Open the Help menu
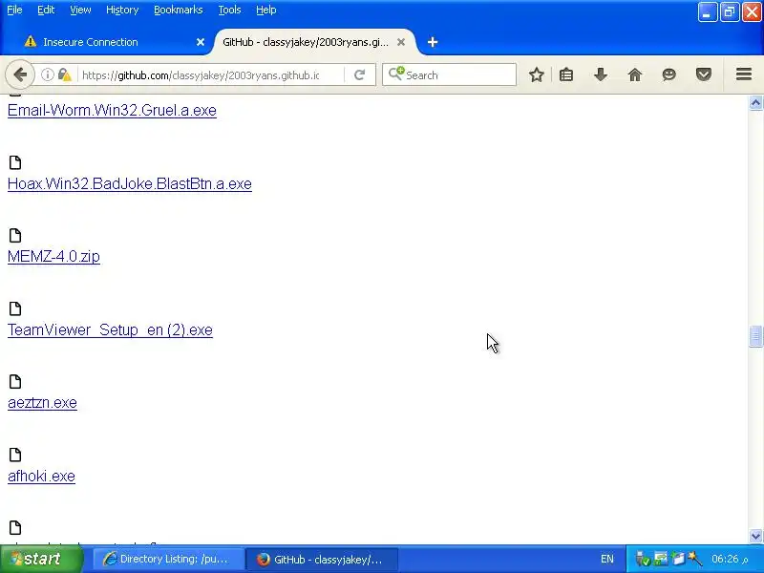Image resolution: width=764 pixels, height=573 pixels. (266, 10)
